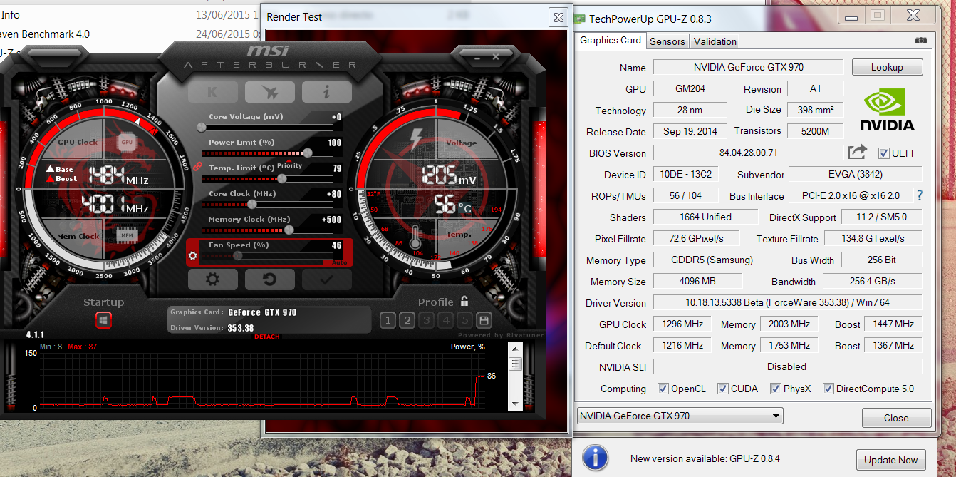Click the monitor graph scrollbar thumb
Screen dimensions: 956x477
(x=516, y=364)
